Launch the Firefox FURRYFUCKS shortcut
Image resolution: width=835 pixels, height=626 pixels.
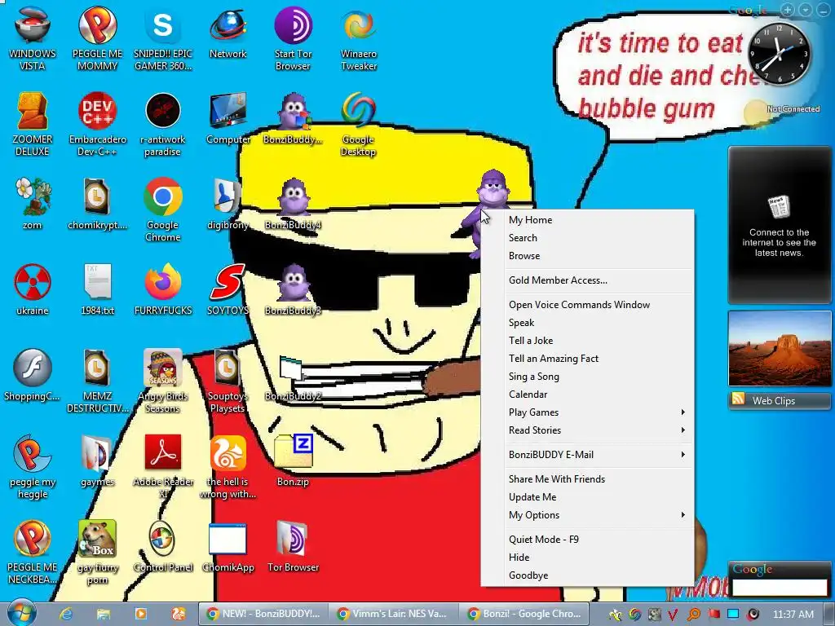coord(163,289)
